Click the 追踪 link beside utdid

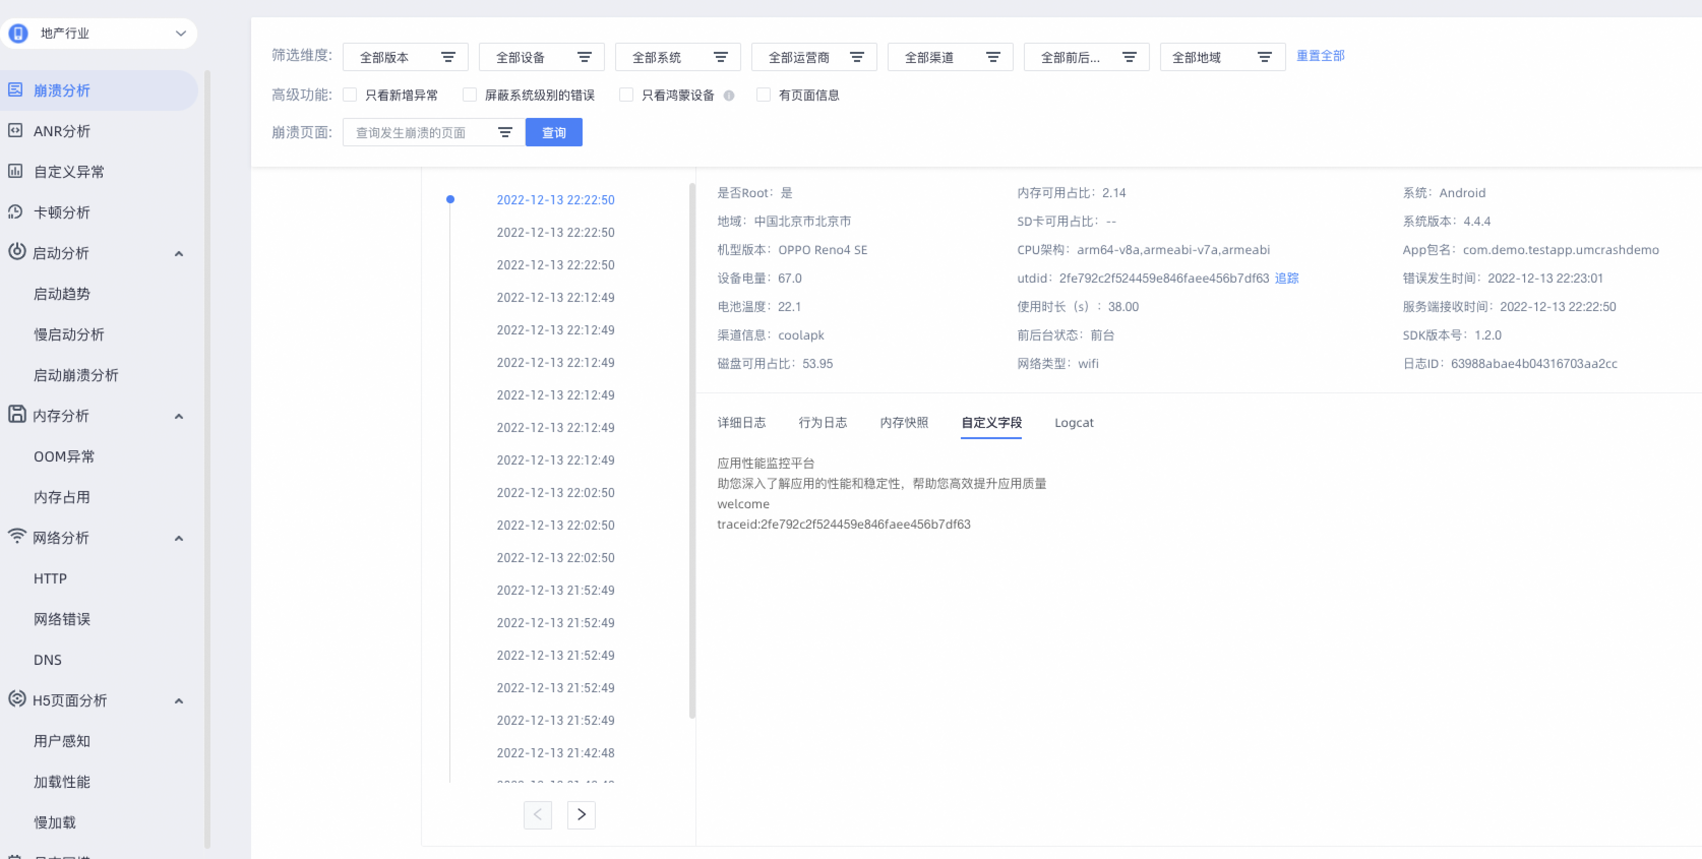click(1286, 278)
